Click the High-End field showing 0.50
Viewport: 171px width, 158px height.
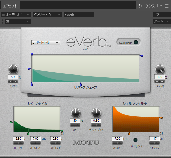click(x=55, y=139)
